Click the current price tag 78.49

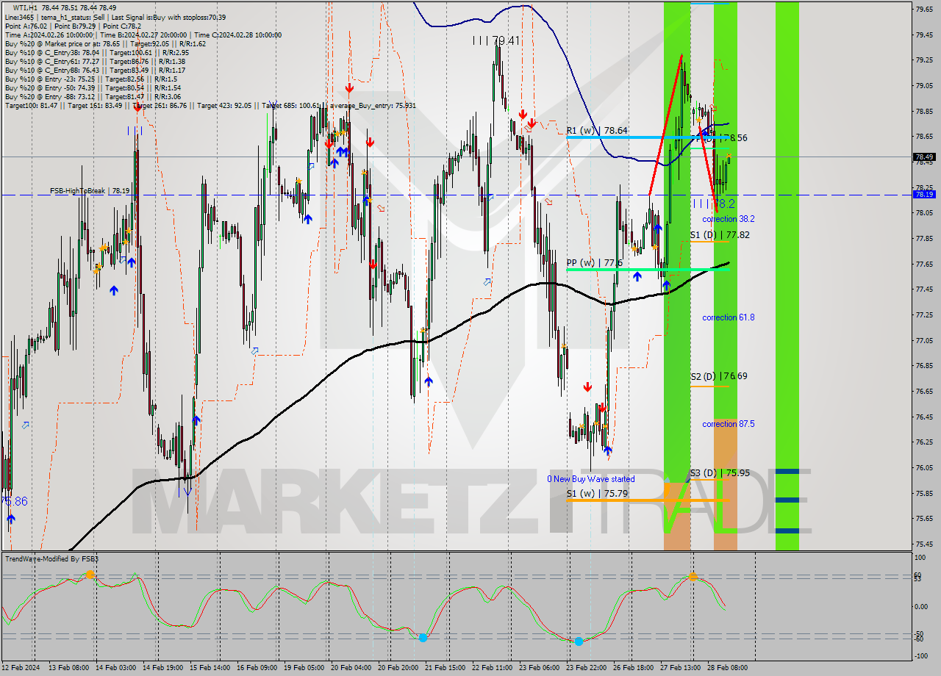coord(924,157)
